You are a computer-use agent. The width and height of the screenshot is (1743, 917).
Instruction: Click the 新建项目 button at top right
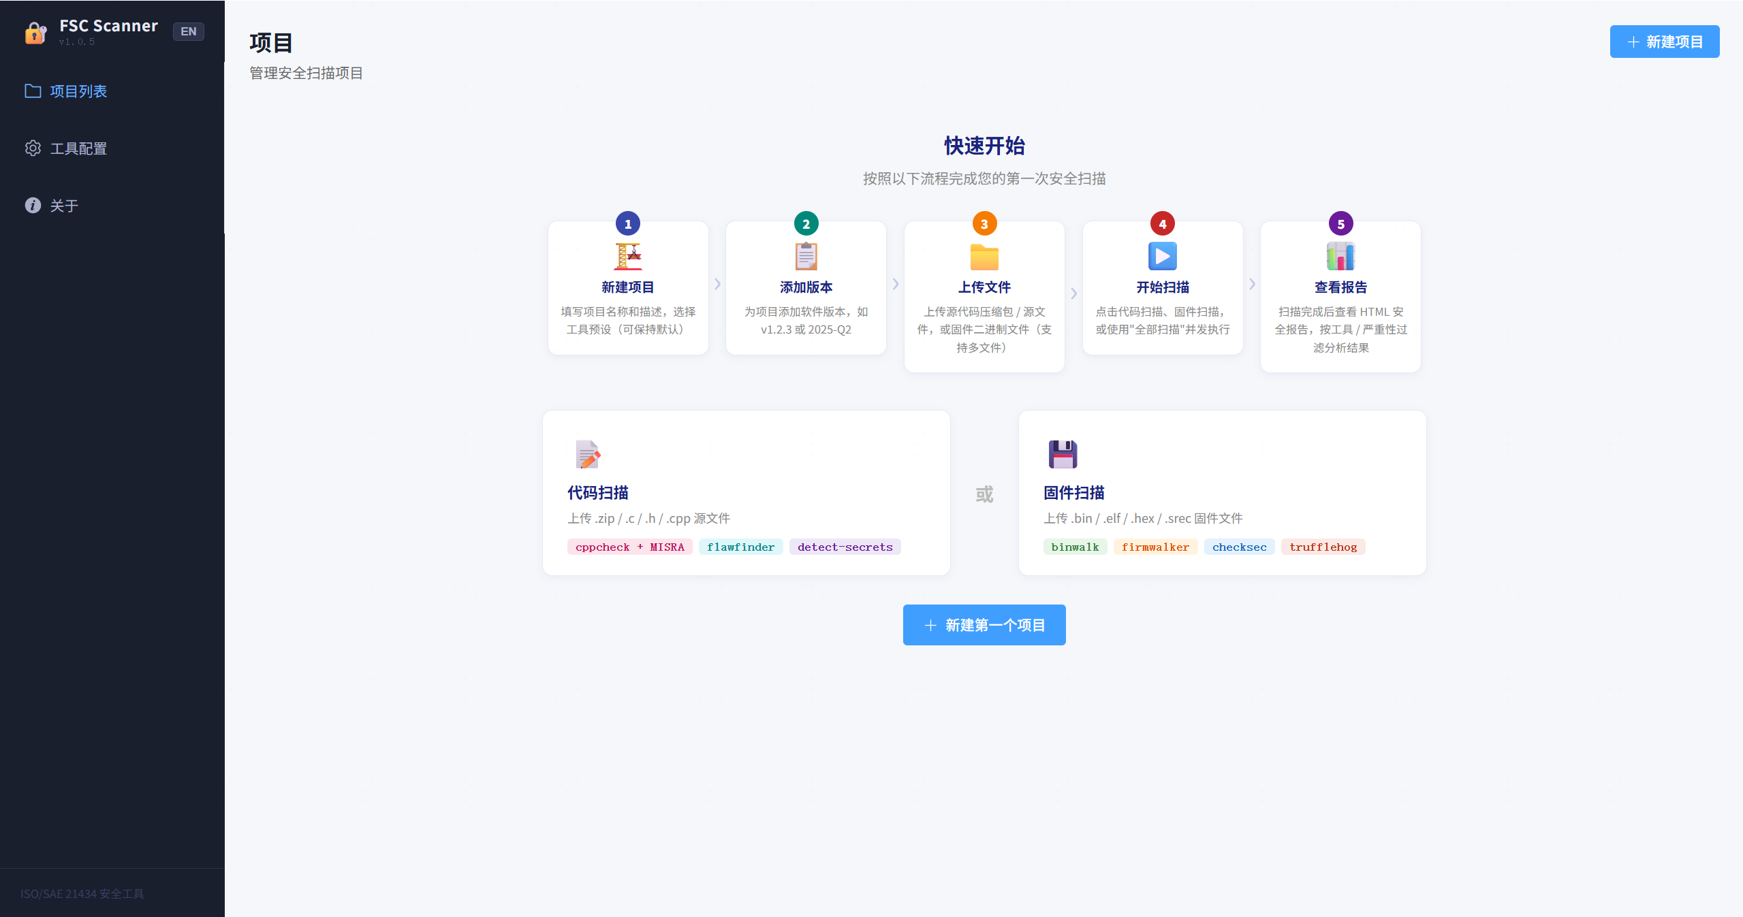(x=1664, y=42)
